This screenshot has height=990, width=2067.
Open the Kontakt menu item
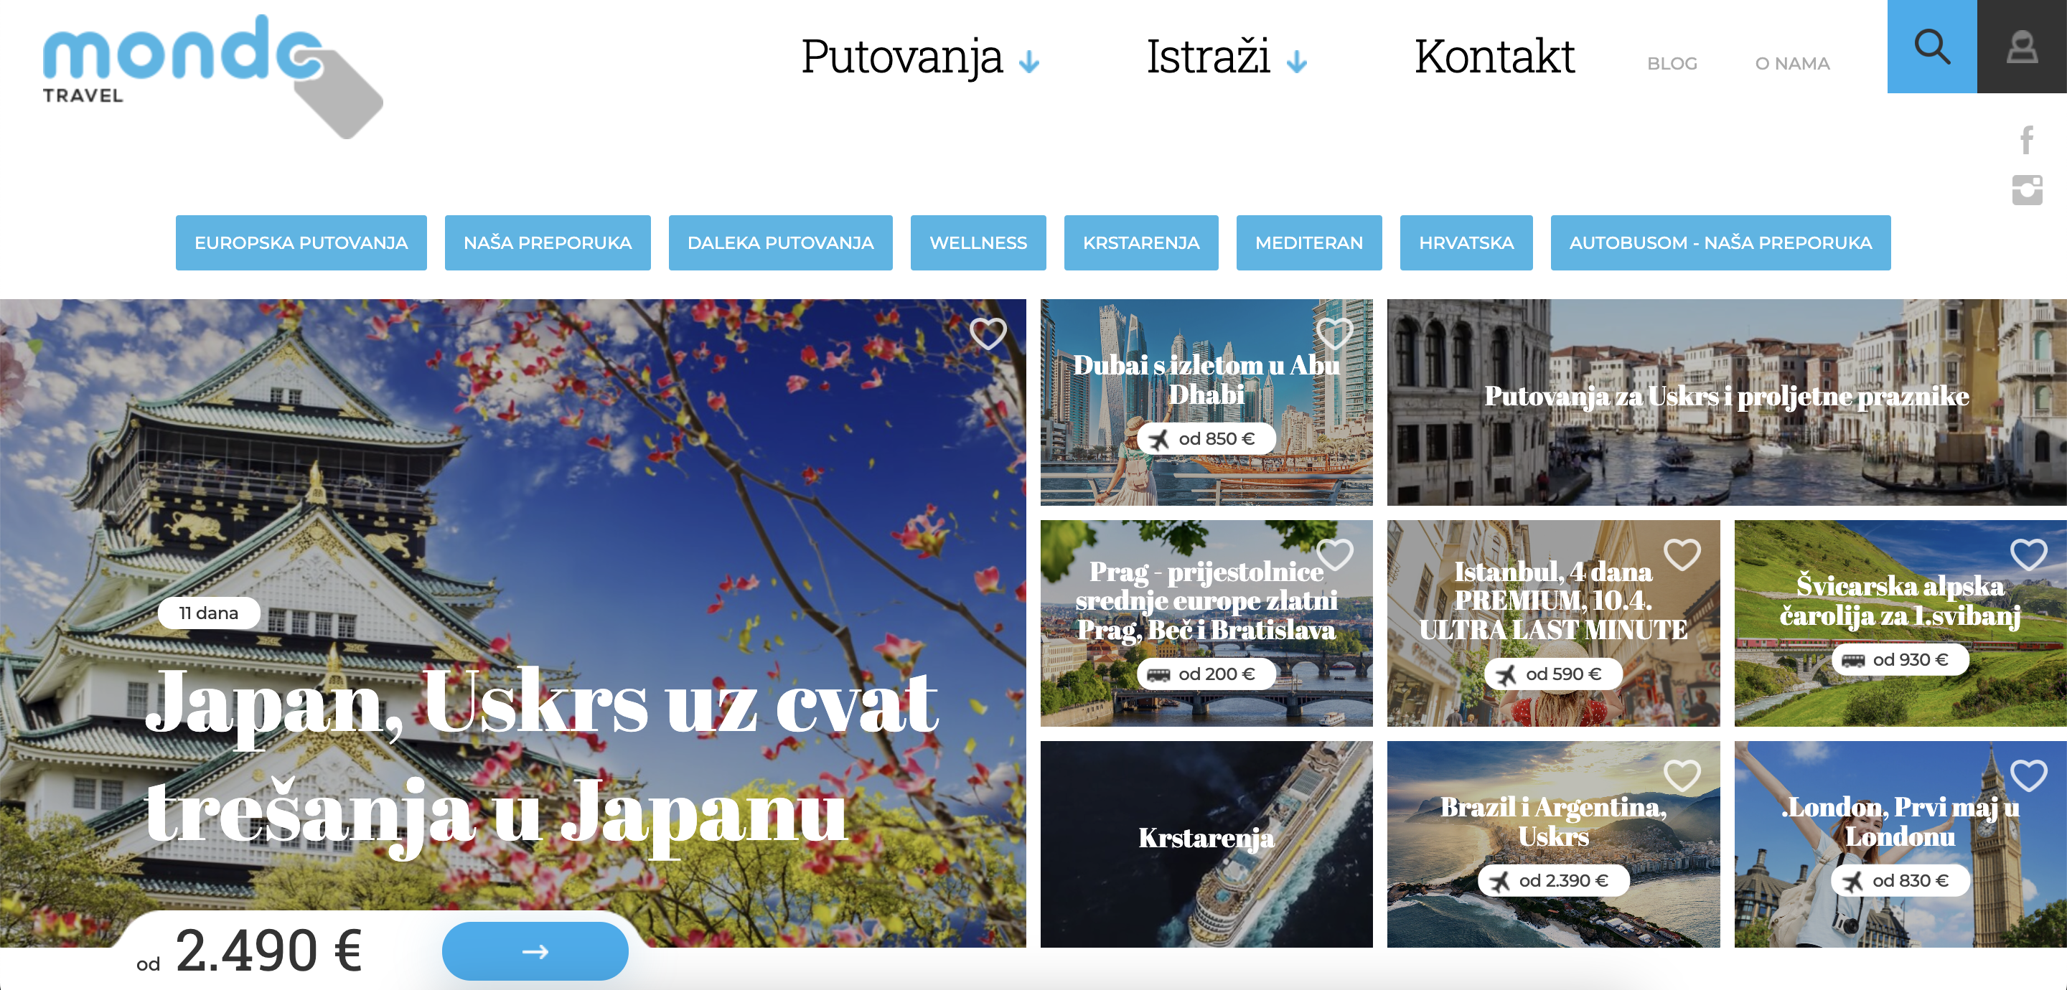tap(1494, 58)
